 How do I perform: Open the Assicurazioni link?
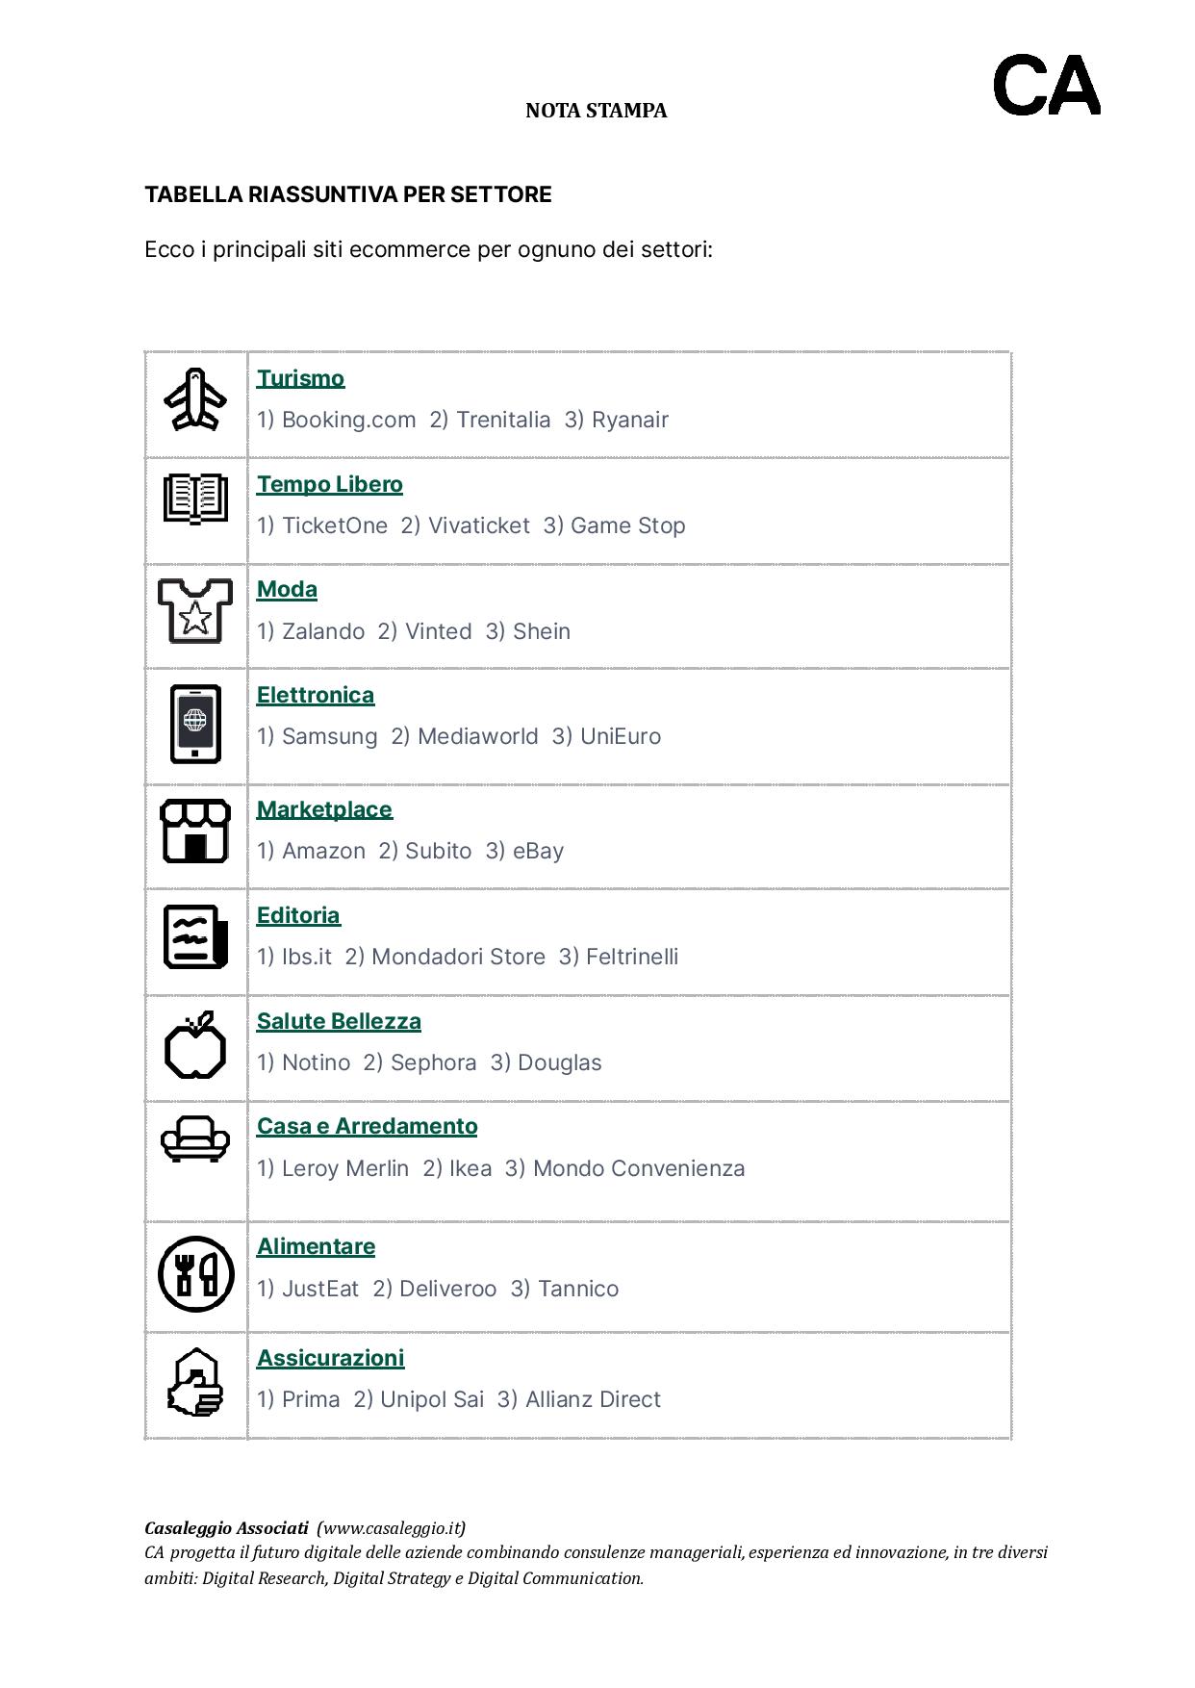point(330,1358)
